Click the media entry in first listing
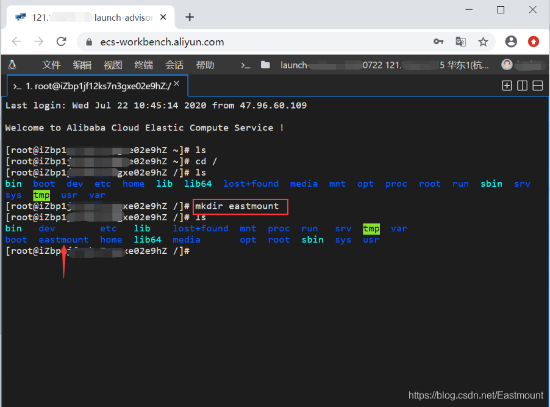 (x=304, y=184)
